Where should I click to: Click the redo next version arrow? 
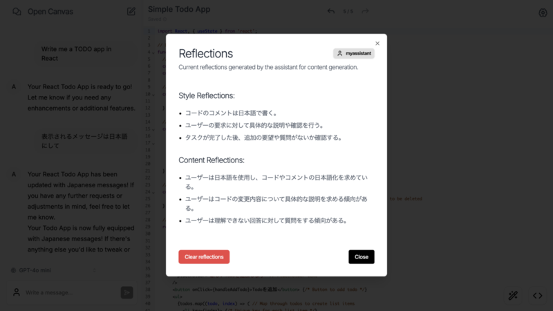click(365, 11)
